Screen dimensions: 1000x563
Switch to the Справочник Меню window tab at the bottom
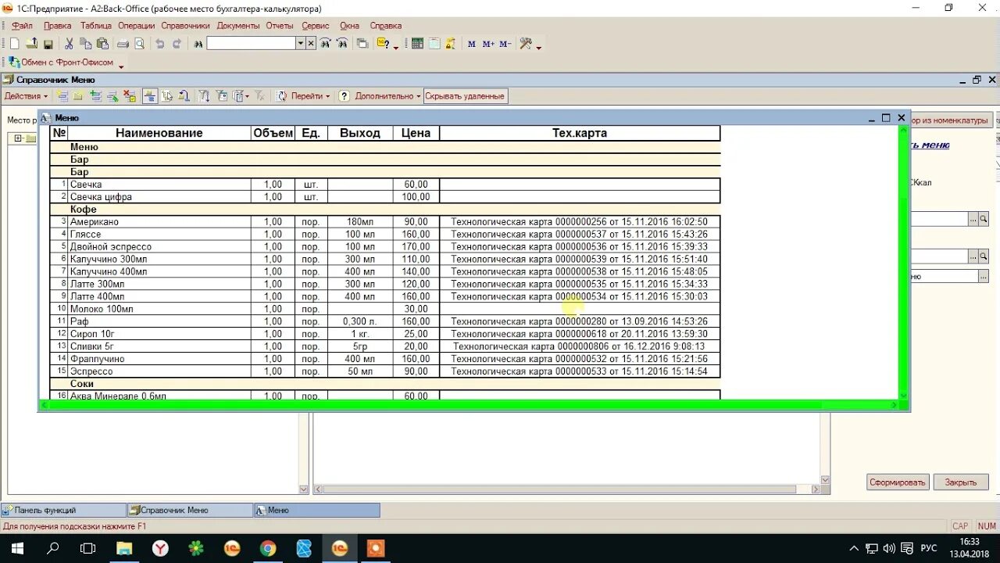pos(191,510)
